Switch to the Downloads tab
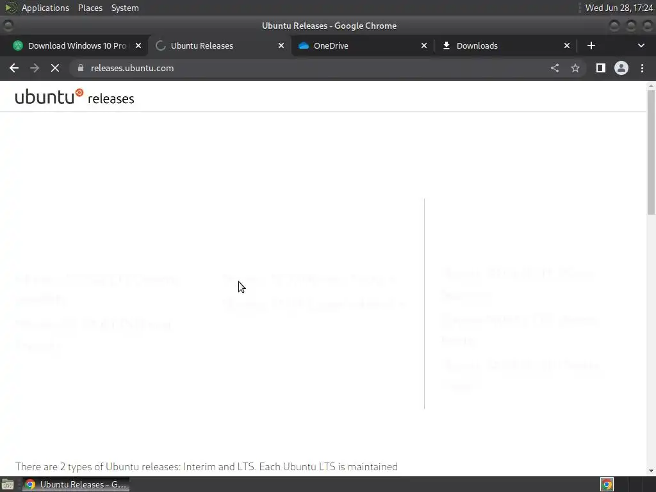 tap(505, 45)
